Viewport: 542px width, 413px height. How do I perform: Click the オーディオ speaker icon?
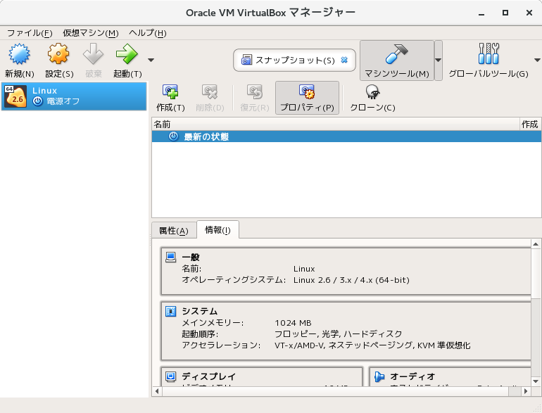pyautogui.click(x=379, y=376)
